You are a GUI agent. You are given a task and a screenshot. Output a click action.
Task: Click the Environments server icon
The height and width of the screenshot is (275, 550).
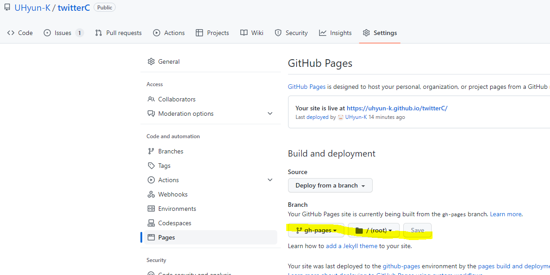151,209
